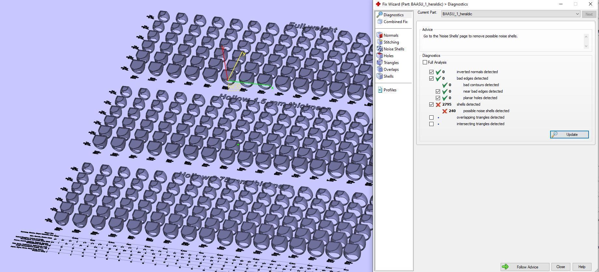599x272 pixels.
Task: Open Help for the Fix Wizard
Action: tap(582, 267)
